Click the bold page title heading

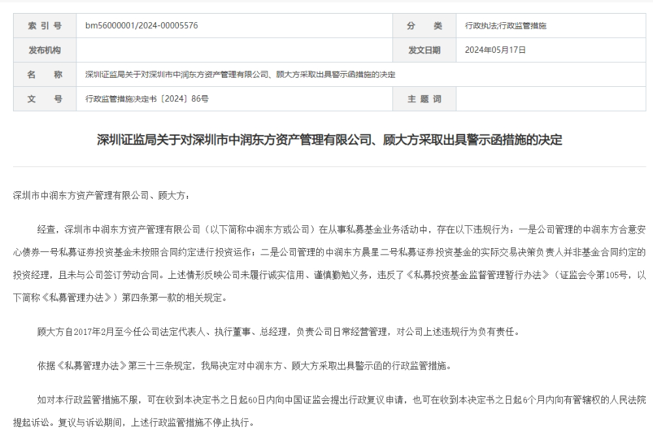pos(329,140)
